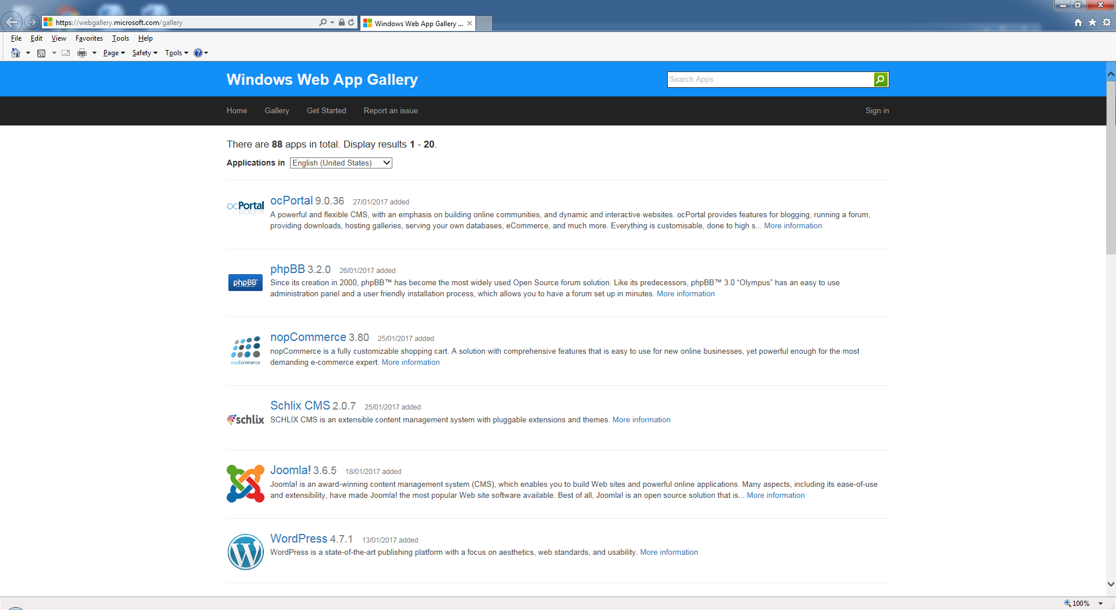The image size is (1116, 610).
Task: Click the command bar Home icon
Action: click(x=16, y=53)
